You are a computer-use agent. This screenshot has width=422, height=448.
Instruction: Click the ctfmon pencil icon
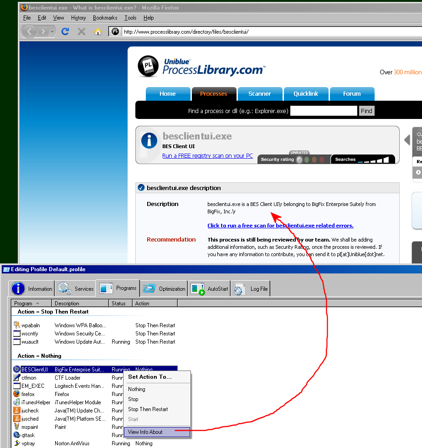point(17,377)
